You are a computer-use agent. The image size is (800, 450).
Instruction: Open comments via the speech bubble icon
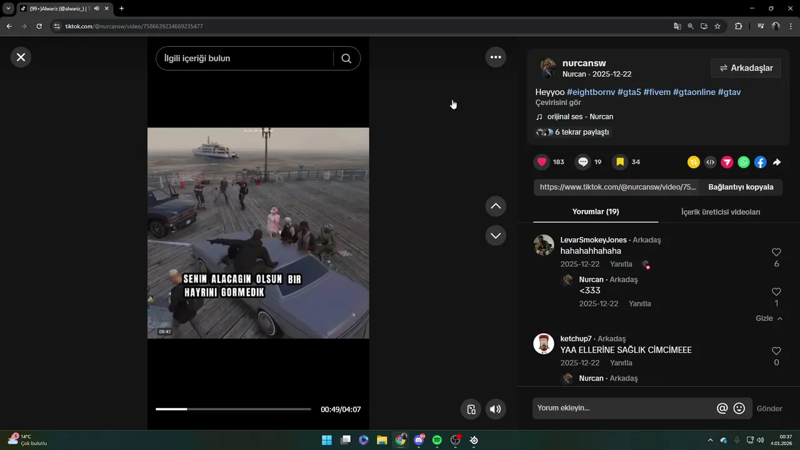[x=583, y=162]
